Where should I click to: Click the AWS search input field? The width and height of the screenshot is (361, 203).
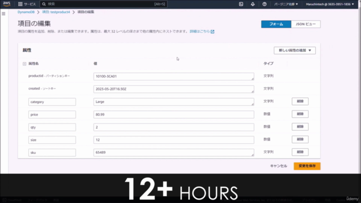(x=104, y=4)
